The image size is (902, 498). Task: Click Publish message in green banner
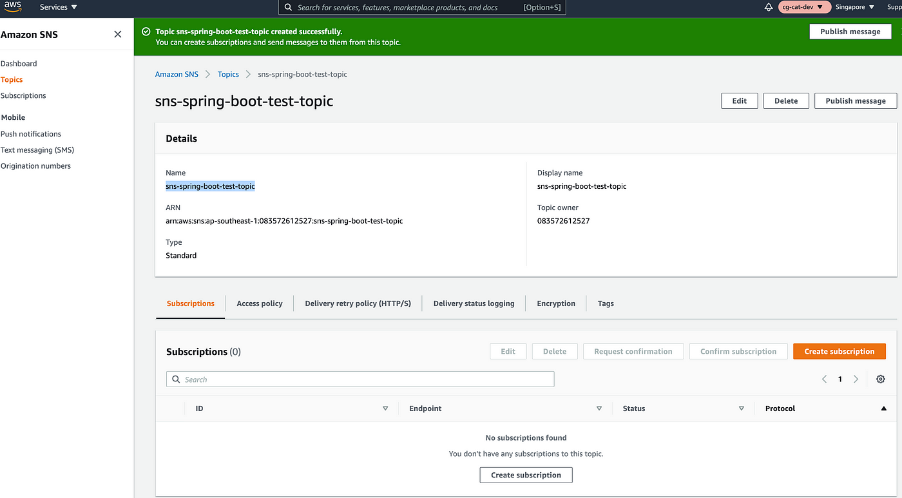(850, 32)
